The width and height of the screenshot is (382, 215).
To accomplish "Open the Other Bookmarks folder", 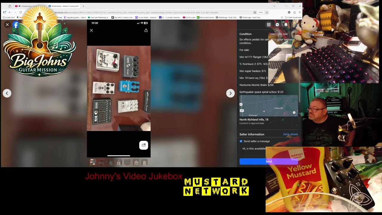I will click(293, 17).
